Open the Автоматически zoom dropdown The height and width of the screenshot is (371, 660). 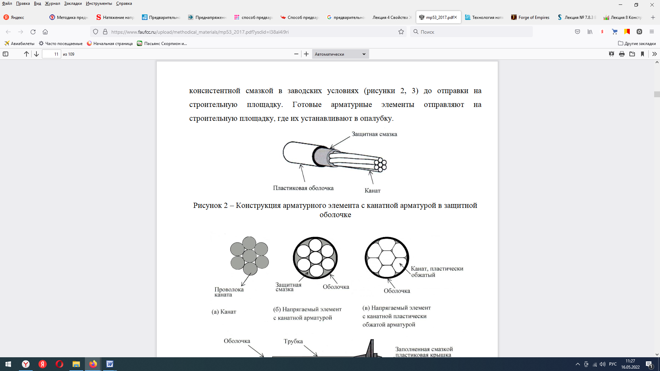340,54
